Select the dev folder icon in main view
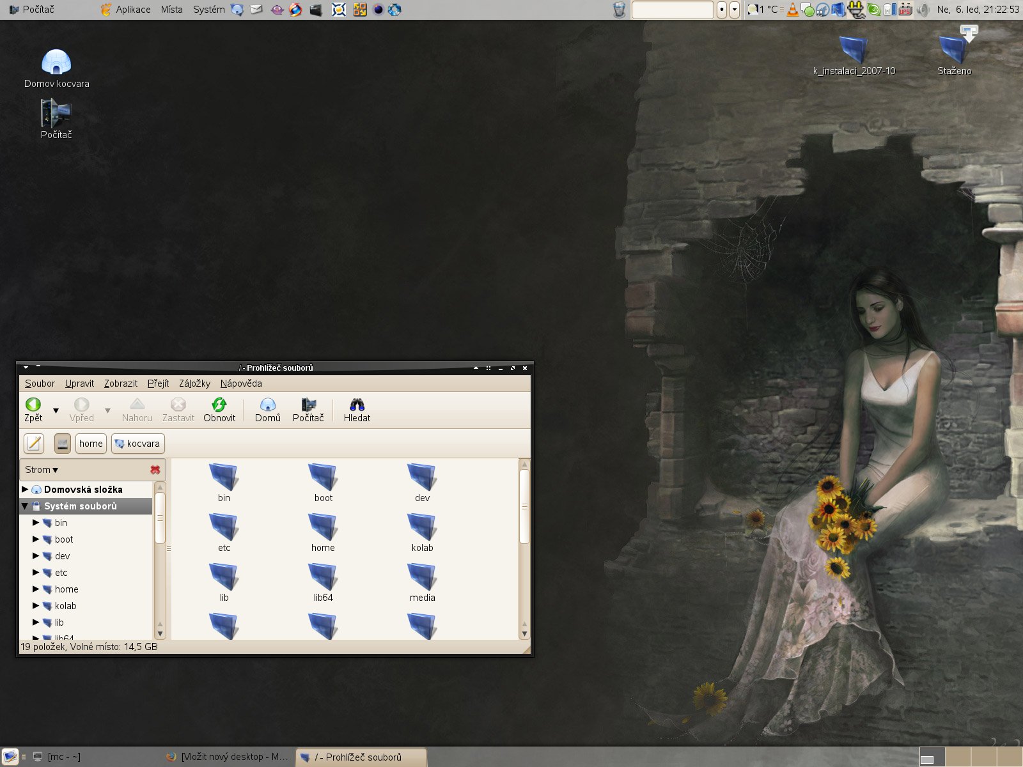This screenshot has height=767, width=1023. point(422,477)
